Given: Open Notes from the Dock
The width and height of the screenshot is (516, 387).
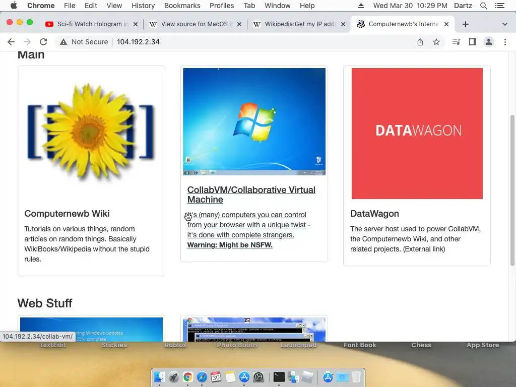Looking at the screenshot, I should 230,377.
